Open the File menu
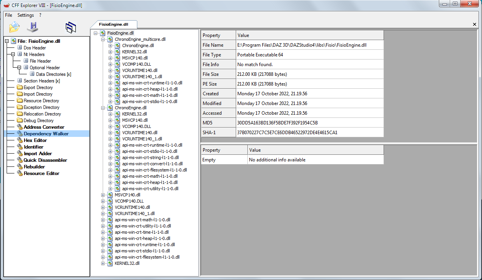Image resolution: width=482 pixels, height=280 pixels. [9, 15]
